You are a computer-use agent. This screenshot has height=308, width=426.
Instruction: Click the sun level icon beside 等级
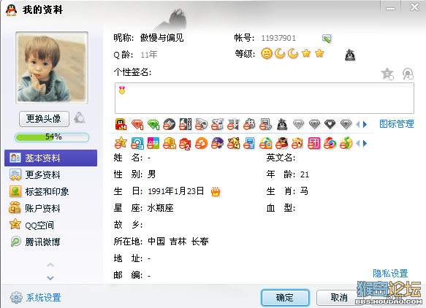[267, 53]
